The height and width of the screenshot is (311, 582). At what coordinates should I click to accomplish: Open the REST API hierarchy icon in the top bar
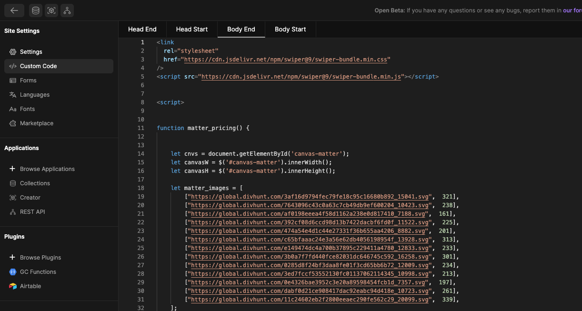(x=67, y=10)
